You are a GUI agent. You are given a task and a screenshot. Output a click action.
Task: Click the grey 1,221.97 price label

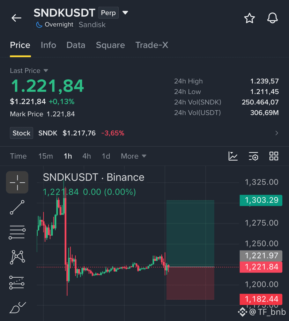(x=261, y=256)
